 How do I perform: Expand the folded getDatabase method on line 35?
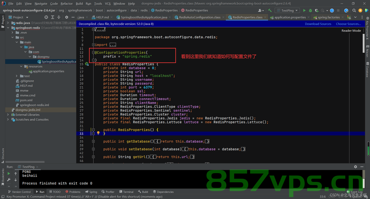pos(93,141)
